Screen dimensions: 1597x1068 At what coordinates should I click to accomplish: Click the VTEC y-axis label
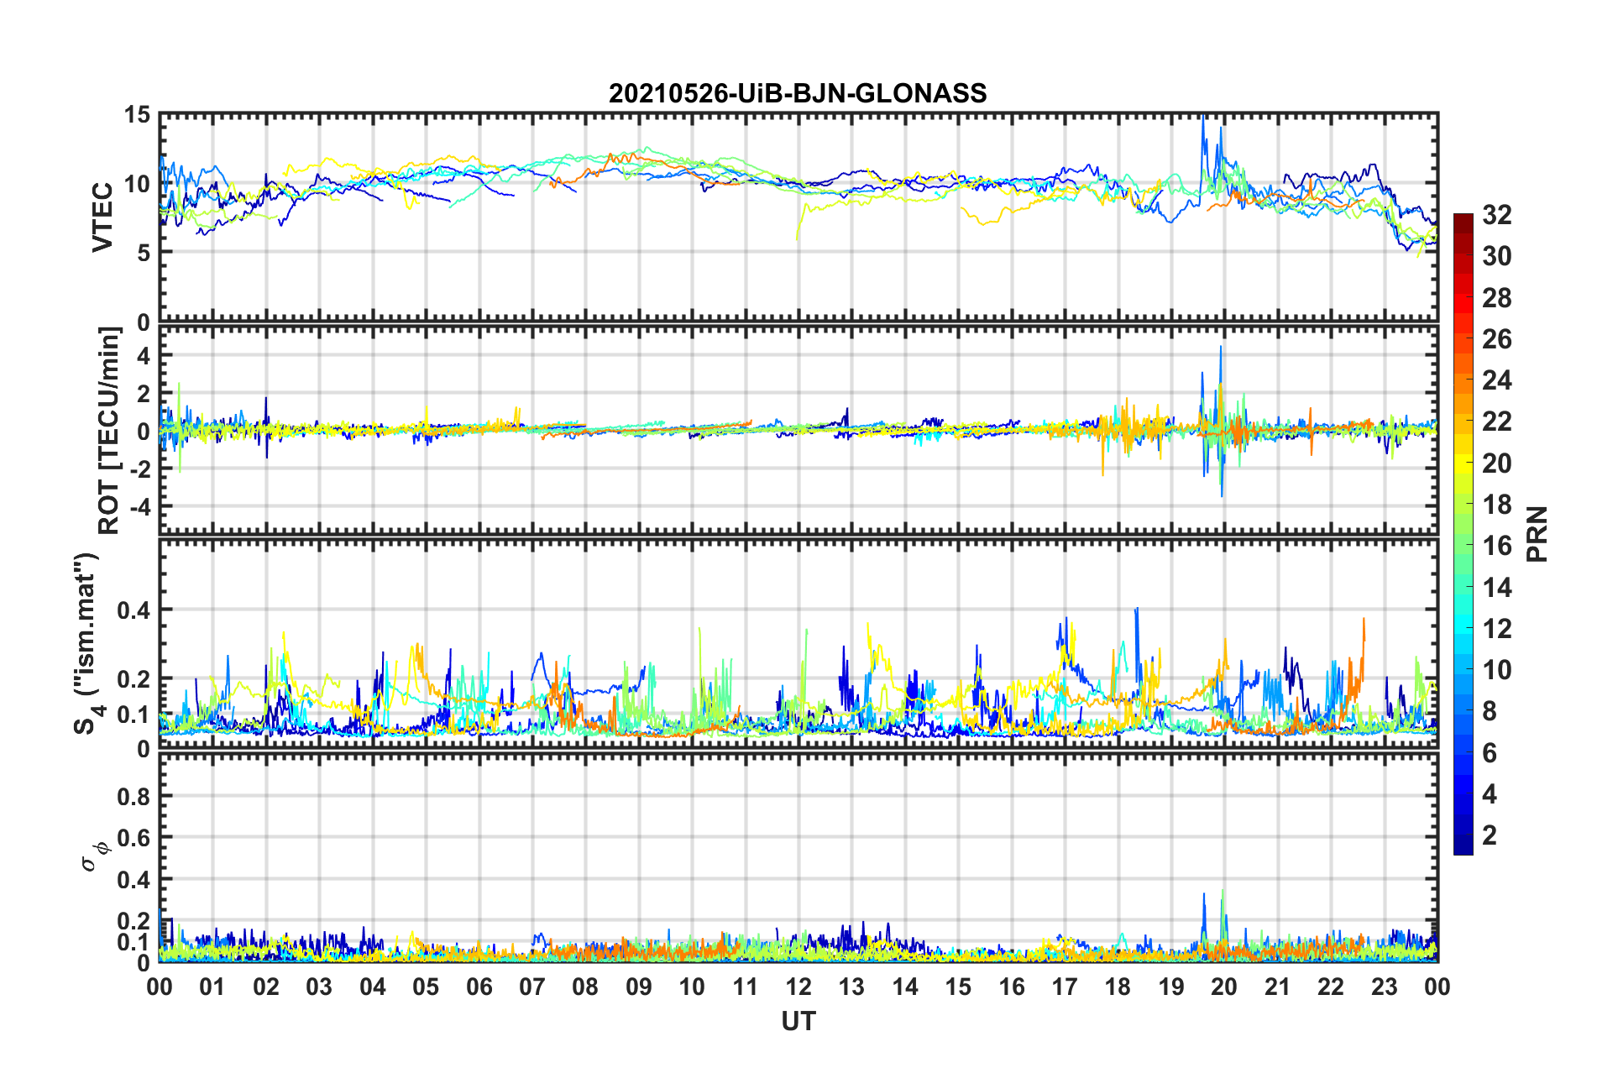click(x=102, y=217)
